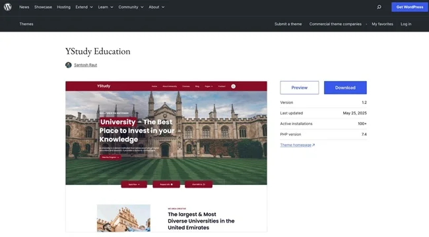Open the Themes section link
Screen dimensions: 429x237
pos(26,24)
